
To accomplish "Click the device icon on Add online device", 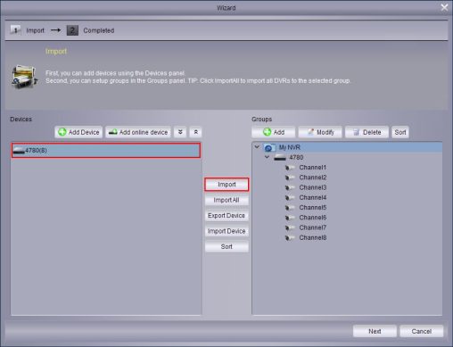I will click(112, 132).
